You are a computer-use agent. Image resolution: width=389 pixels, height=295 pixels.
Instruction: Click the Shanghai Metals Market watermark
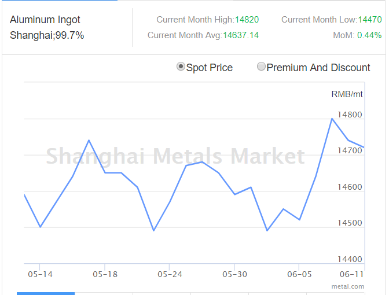pos(175,156)
